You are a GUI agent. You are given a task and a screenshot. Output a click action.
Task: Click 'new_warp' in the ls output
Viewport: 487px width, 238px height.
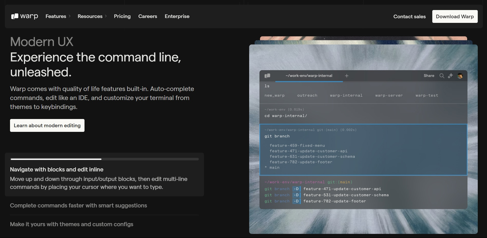[275, 95]
